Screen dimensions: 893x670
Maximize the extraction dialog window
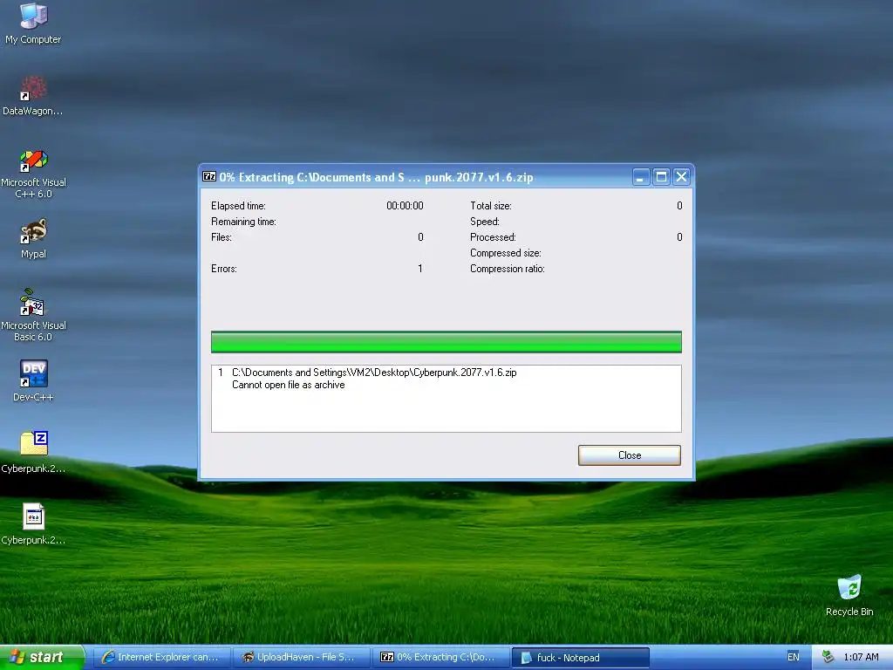point(661,176)
